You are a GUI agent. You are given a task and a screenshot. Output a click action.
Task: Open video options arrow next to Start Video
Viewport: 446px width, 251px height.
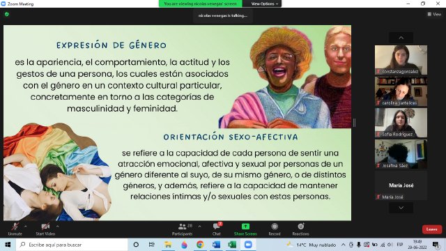click(58, 227)
